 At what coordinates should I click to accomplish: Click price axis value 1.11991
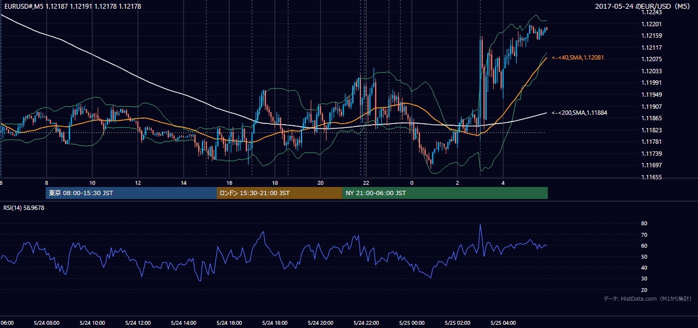click(652, 83)
